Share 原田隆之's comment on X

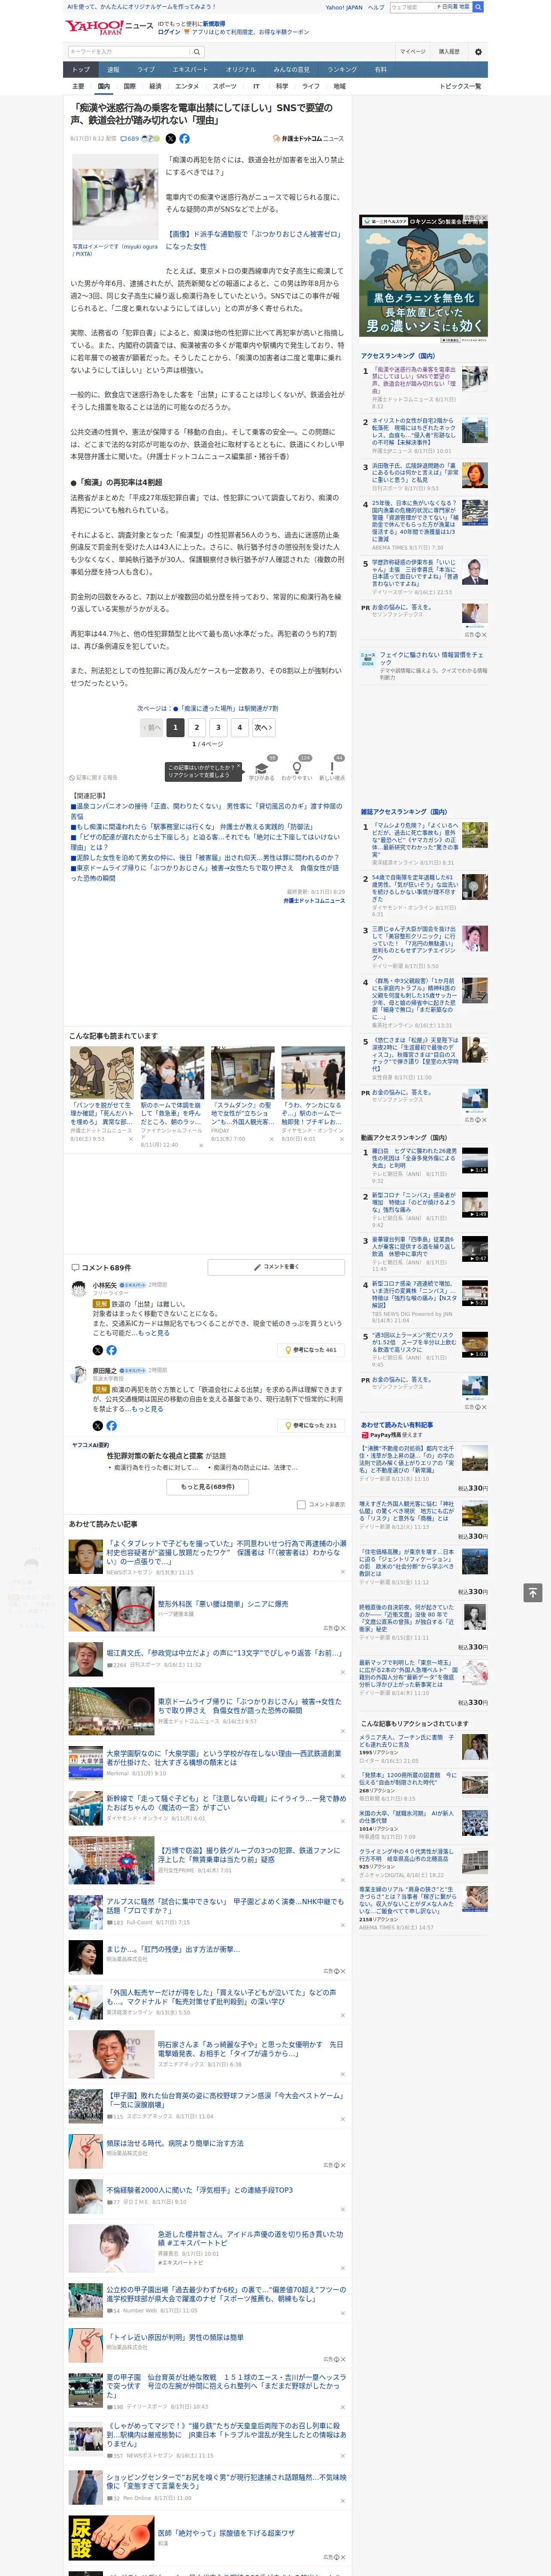click(x=98, y=1425)
